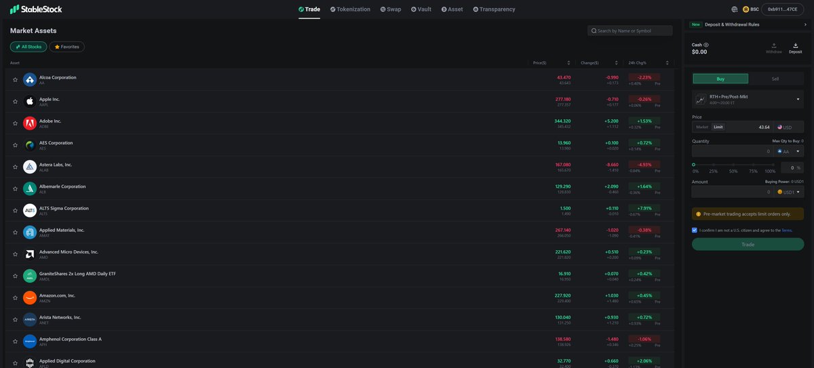814x368 pixels.
Task: Click the Quantity input field
Action: click(x=733, y=152)
